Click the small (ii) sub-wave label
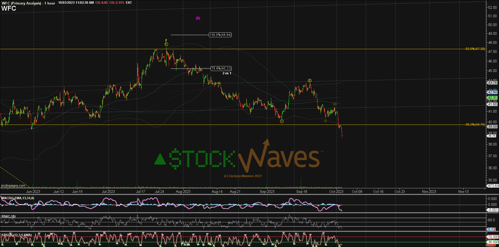This screenshot has width=499, height=247. point(335,104)
